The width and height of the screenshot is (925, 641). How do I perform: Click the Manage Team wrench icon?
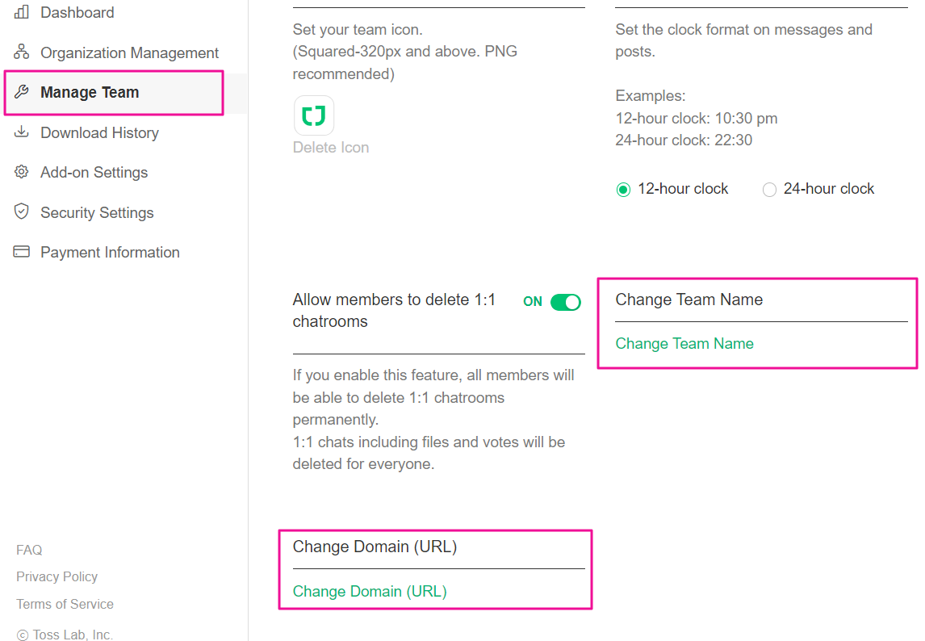point(22,92)
